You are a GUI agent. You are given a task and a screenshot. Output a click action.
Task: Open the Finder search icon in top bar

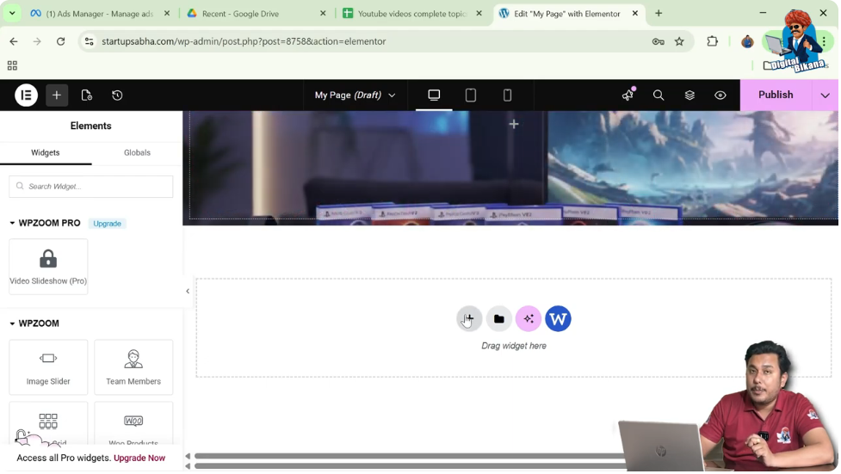coord(659,95)
